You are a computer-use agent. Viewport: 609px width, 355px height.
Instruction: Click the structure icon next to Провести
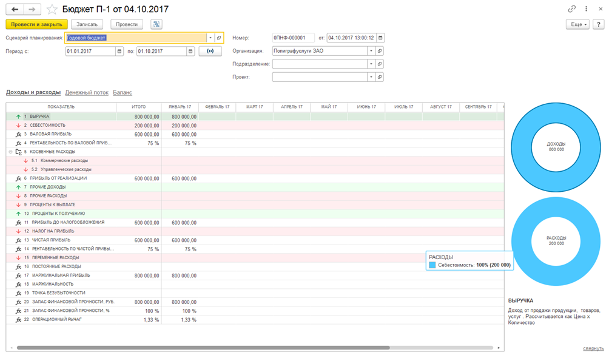[157, 24]
